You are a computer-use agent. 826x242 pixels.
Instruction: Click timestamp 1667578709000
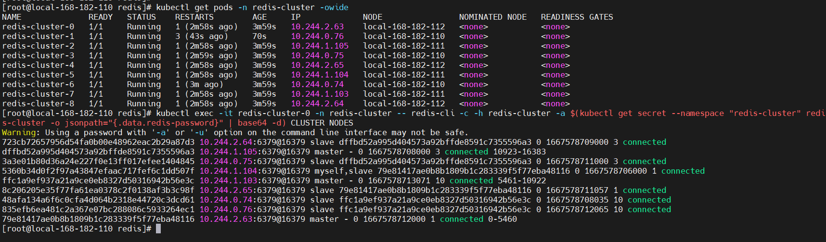[577, 142]
